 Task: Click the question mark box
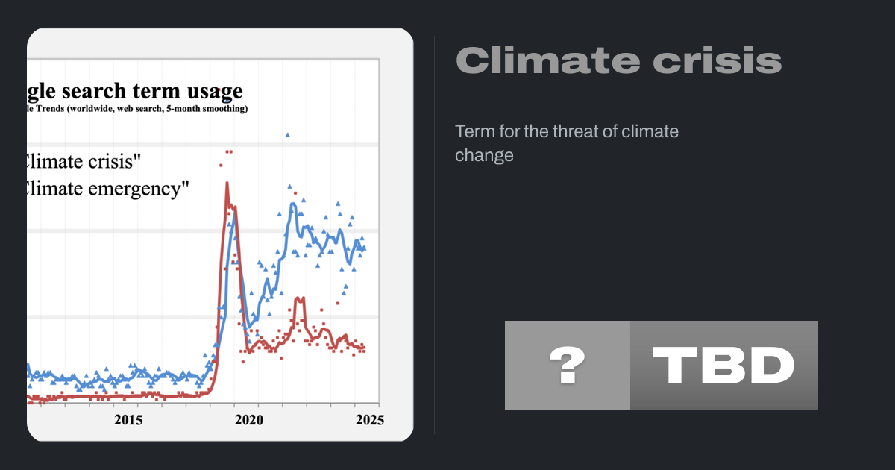pyautogui.click(x=567, y=366)
